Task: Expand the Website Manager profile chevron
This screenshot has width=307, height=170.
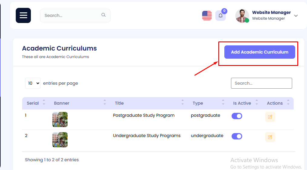Action: pos(296,16)
